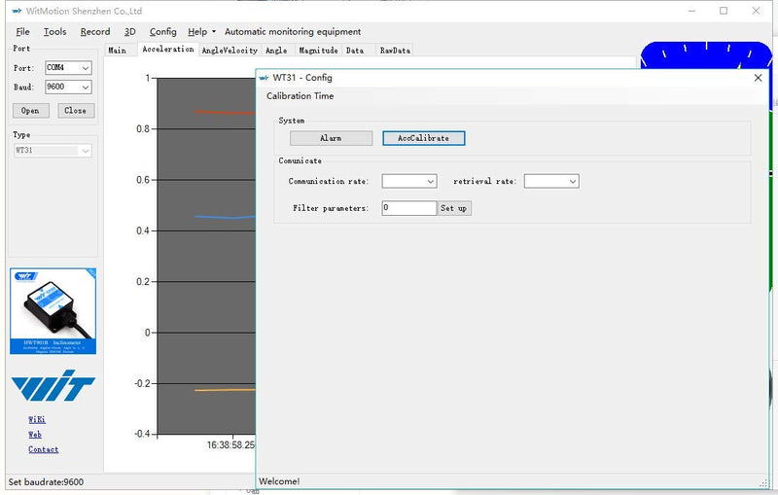
Task: Click the Open port button
Action: (31, 111)
